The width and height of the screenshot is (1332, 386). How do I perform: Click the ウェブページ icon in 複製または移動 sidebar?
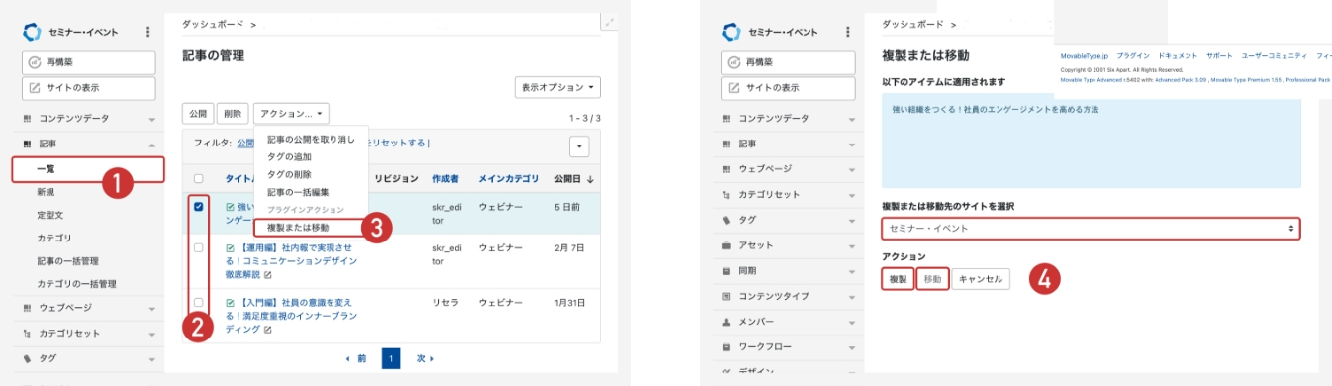click(727, 168)
